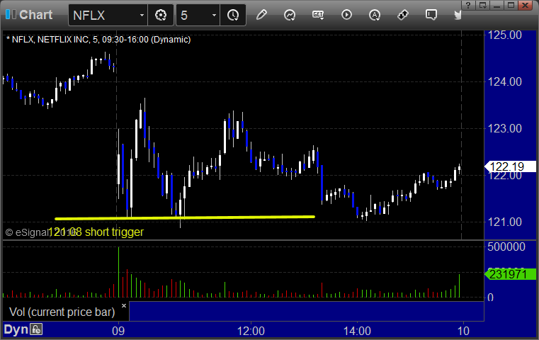This screenshot has width=539, height=340.
Task: Open the circled A alerts icon
Action: tap(375, 15)
